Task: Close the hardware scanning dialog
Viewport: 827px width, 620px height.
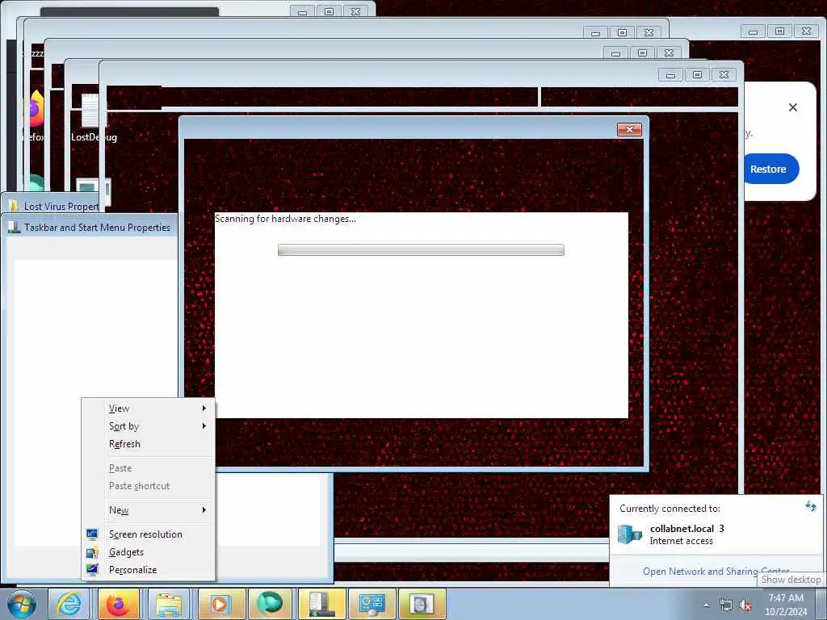Action: coord(629,129)
